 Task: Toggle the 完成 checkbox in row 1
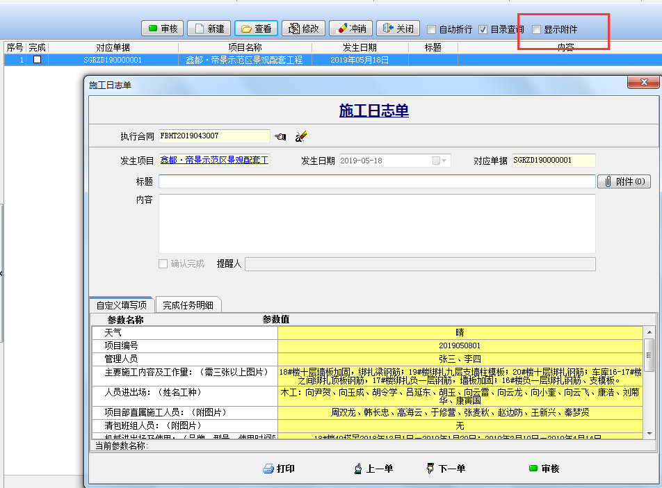pyautogui.click(x=37, y=60)
